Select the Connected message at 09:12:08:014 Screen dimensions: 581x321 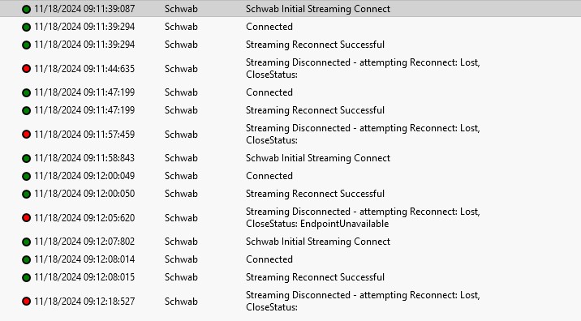[269, 259]
